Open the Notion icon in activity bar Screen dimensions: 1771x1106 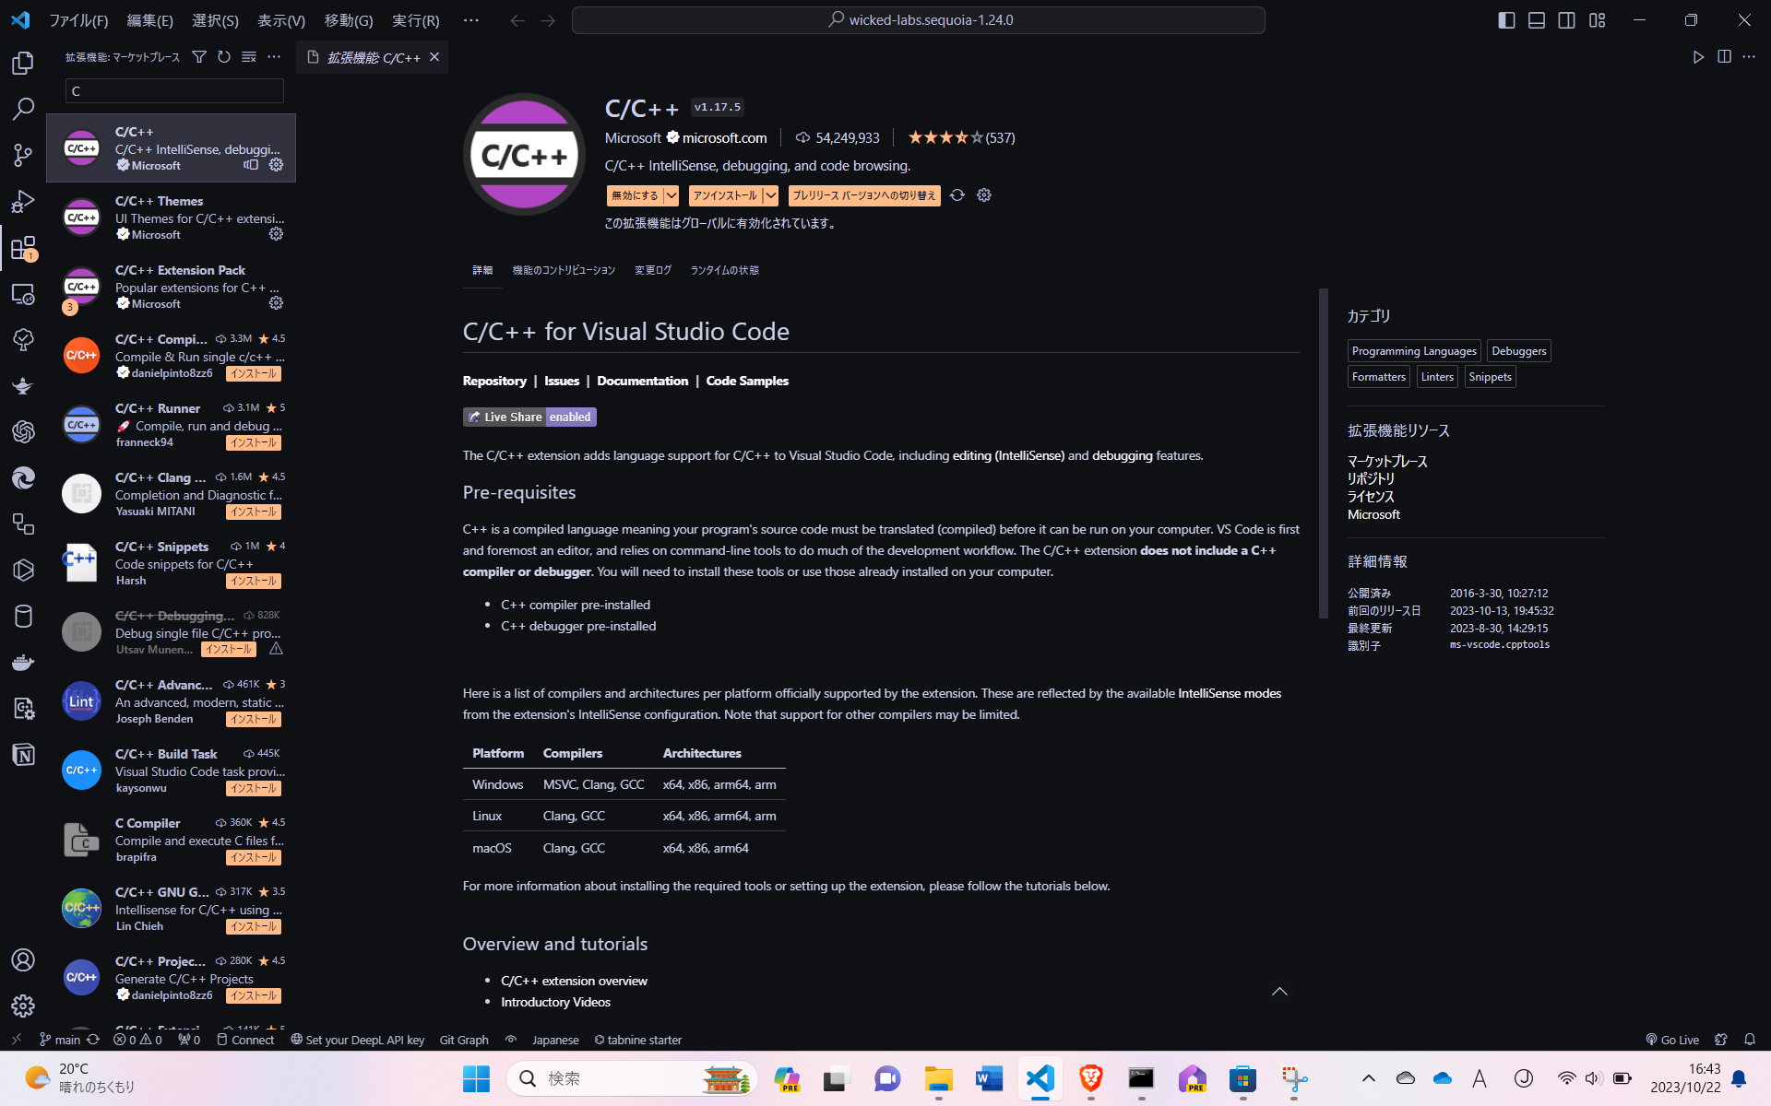23,755
